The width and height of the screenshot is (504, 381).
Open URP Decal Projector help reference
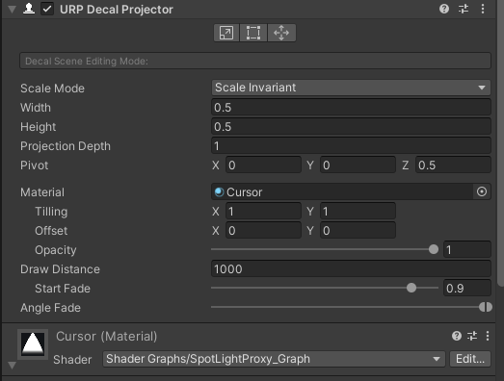click(444, 9)
